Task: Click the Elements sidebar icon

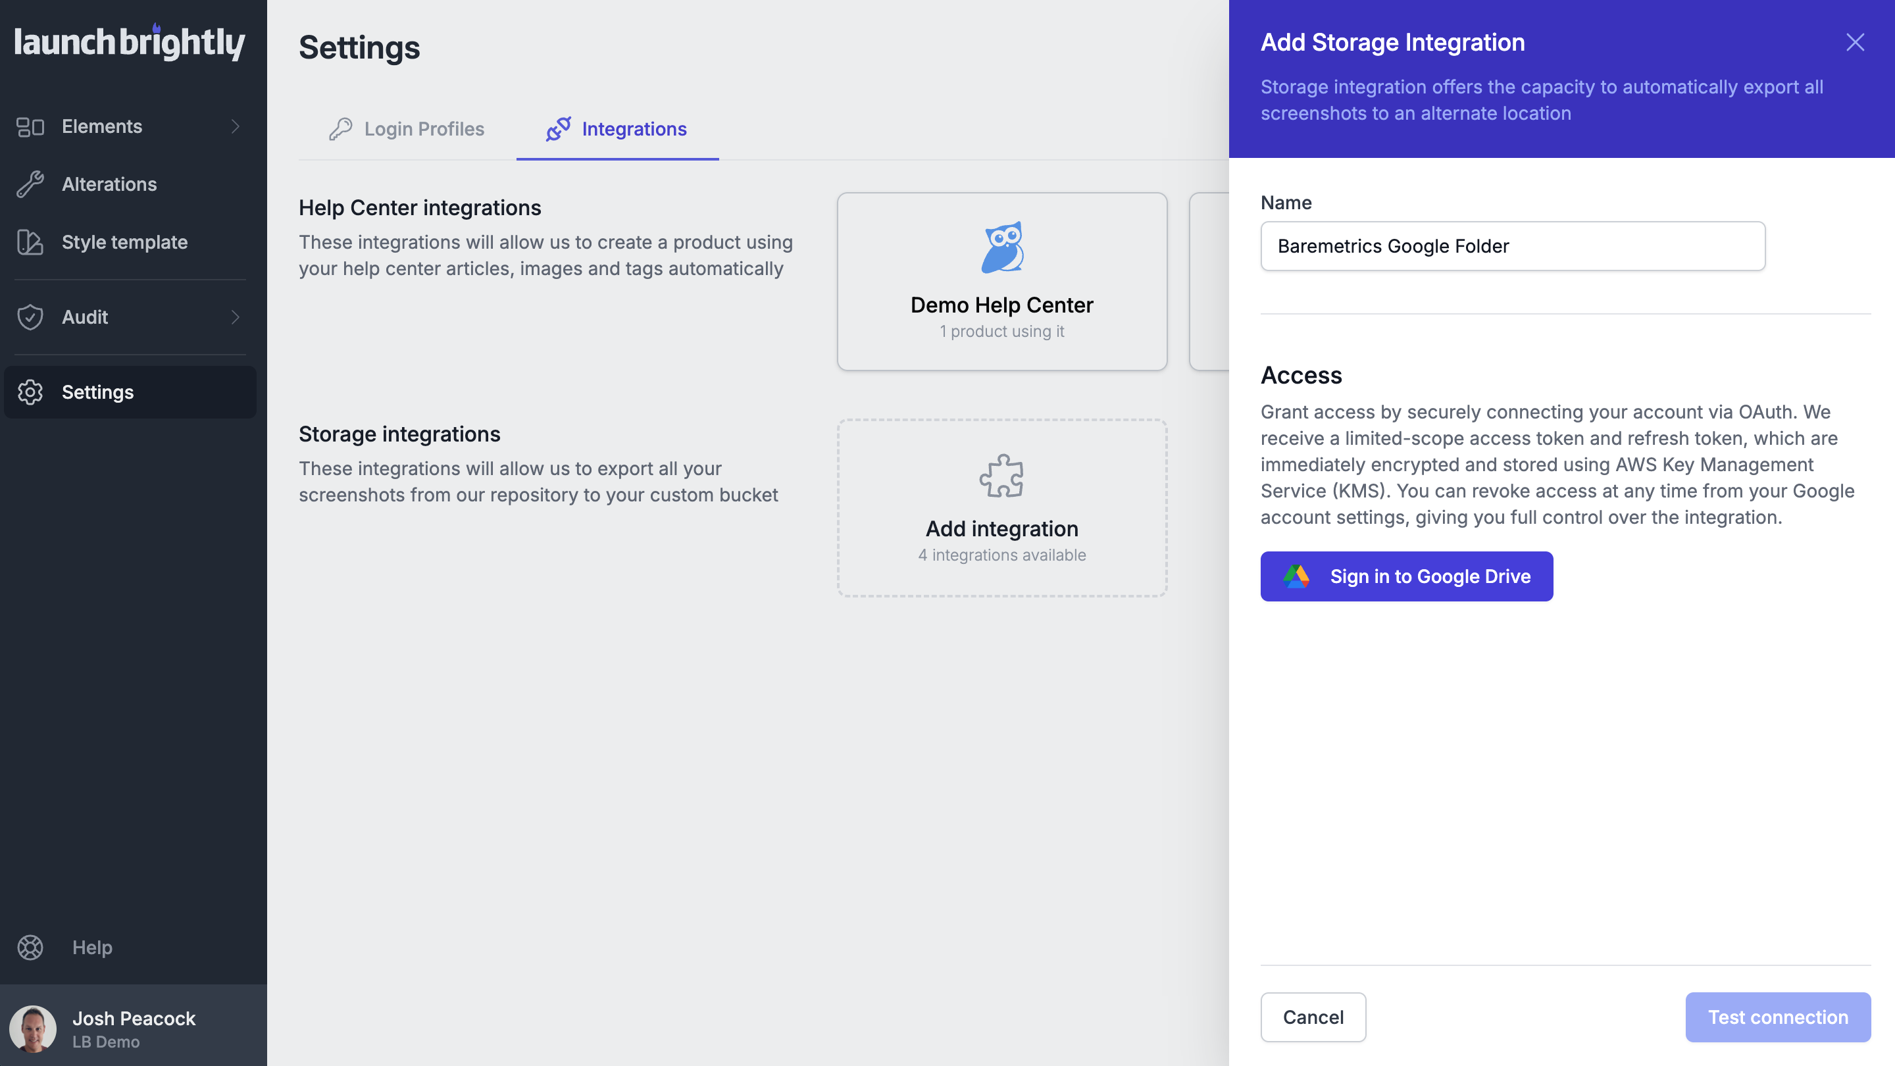Action: pos(30,126)
